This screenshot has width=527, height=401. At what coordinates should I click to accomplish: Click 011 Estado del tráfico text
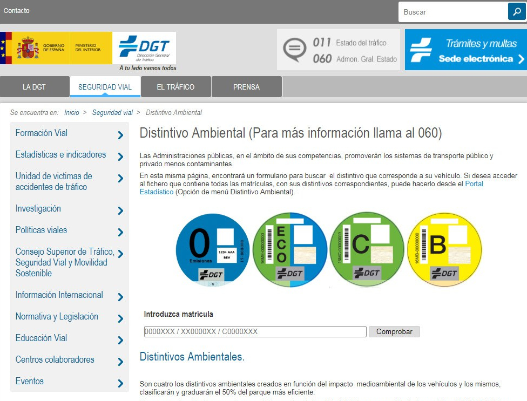point(349,43)
